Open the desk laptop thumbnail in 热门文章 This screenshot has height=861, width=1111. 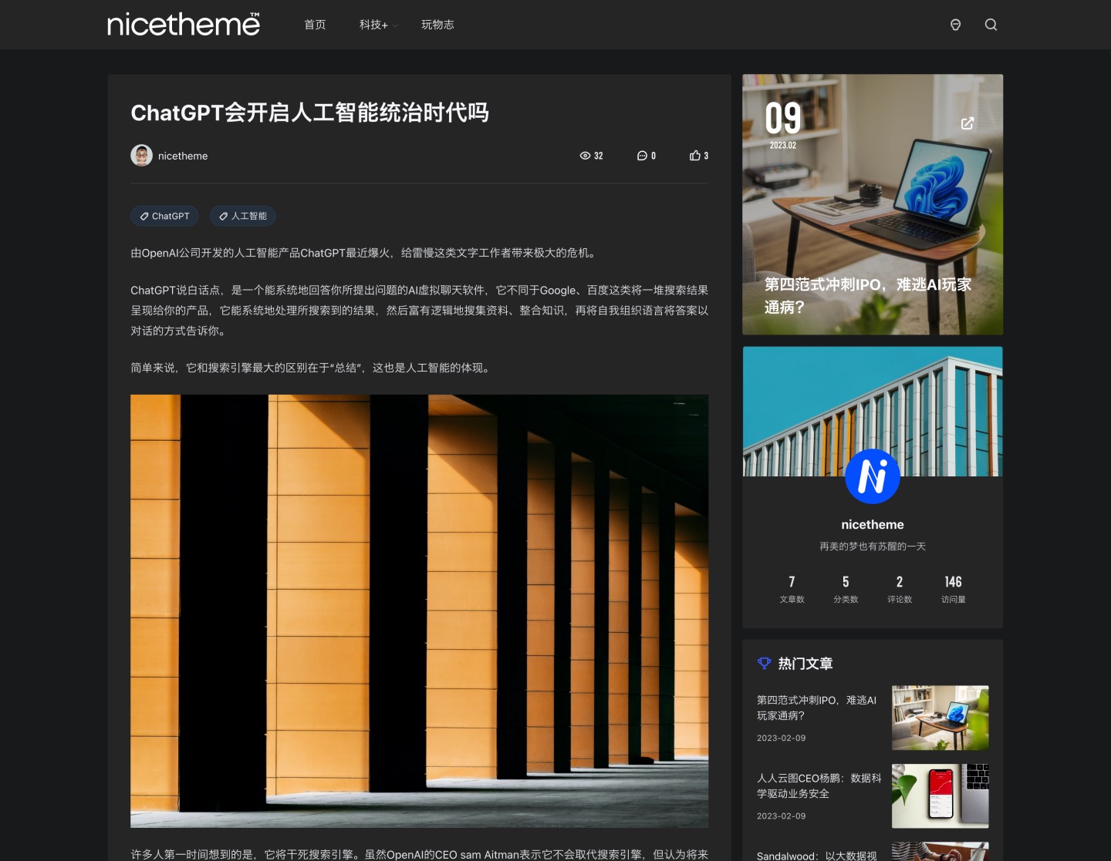coord(940,718)
